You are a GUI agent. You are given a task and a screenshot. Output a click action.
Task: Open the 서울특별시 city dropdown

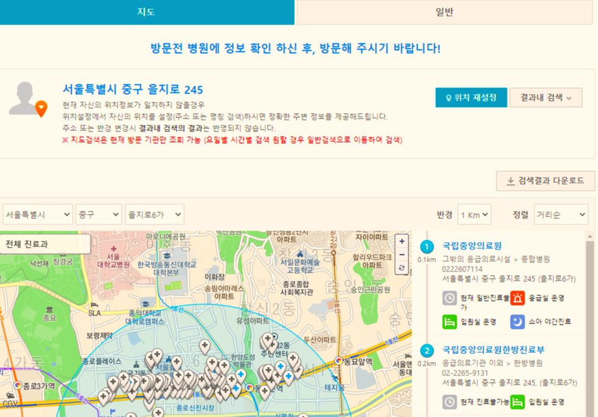pyautogui.click(x=37, y=215)
